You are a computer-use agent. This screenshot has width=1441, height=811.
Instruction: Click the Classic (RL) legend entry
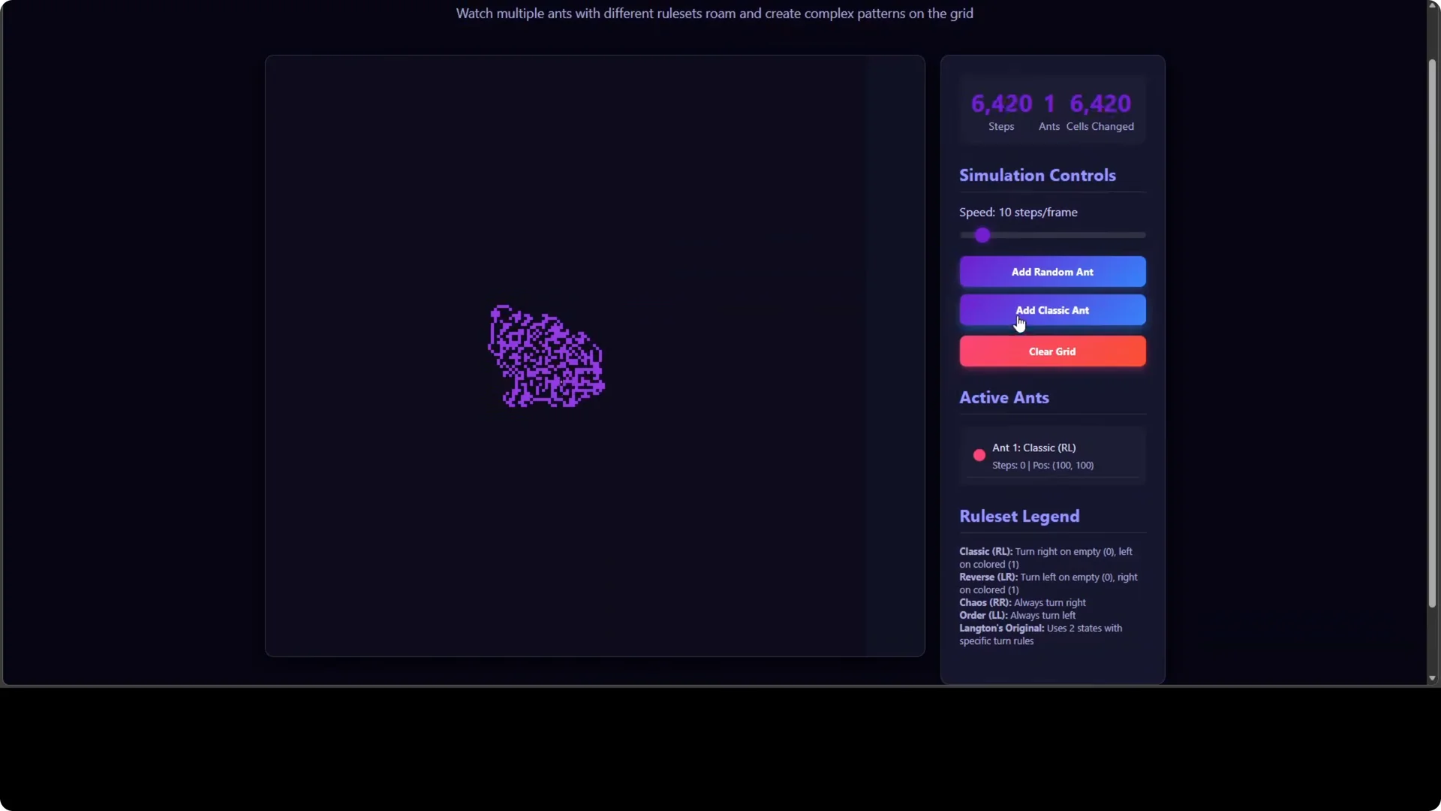pos(1046,557)
